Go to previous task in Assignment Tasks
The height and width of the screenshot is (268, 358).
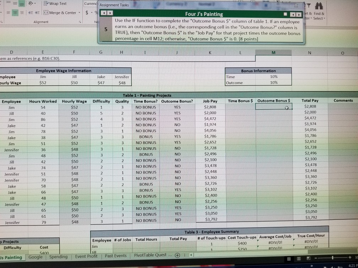pos(104,13)
